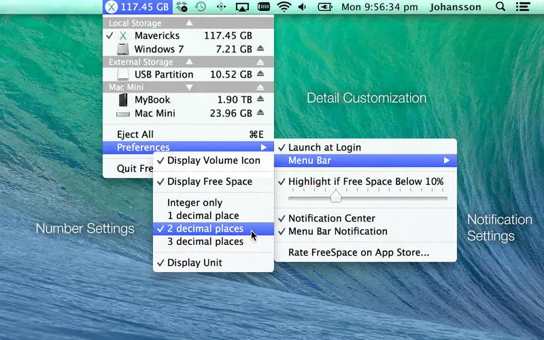This screenshot has height=340, width=544.
Task: Click the free space threshold slider knob
Action: (335, 197)
